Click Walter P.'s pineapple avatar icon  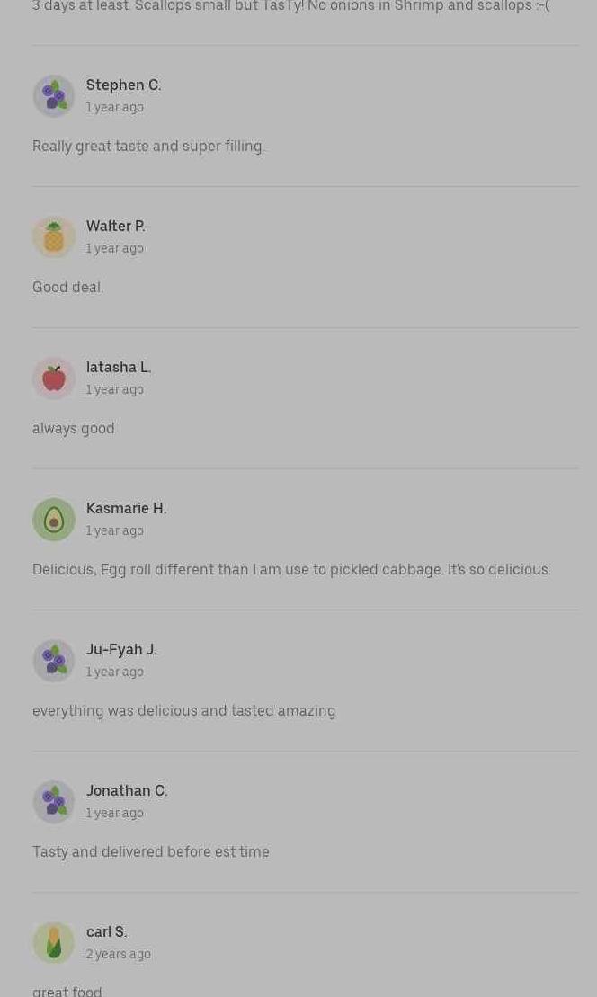point(54,237)
